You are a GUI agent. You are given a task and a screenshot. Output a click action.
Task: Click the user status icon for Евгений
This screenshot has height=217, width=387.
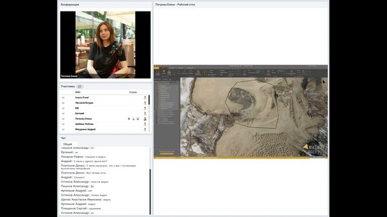pos(145,113)
